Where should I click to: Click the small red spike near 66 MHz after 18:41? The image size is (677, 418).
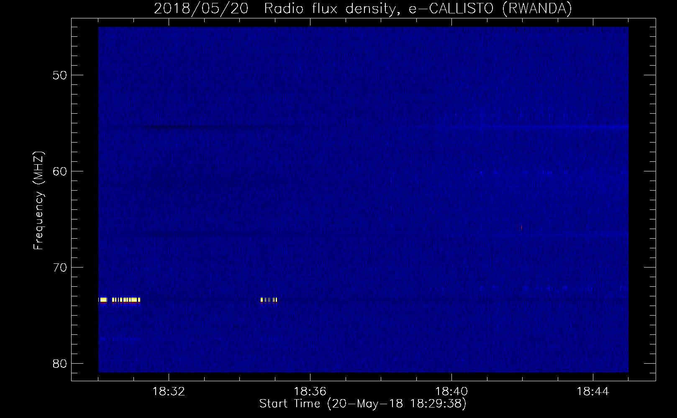click(x=521, y=227)
